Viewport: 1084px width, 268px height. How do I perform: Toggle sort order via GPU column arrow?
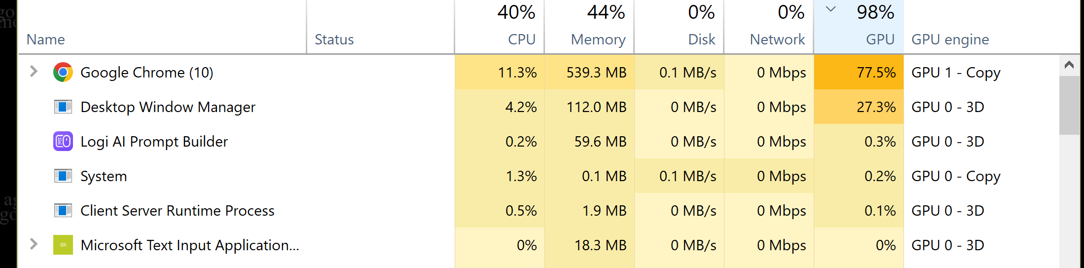pyautogui.click(x=831, y=9)
